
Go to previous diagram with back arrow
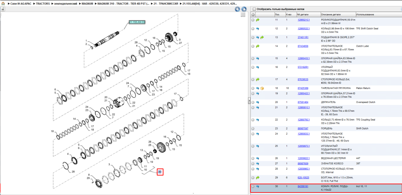[238, 9]
